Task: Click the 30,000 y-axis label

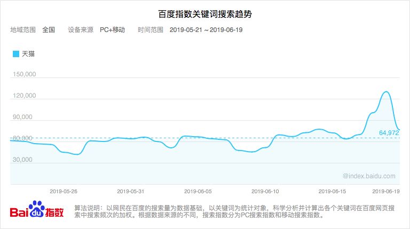Action: coord(22,160)
